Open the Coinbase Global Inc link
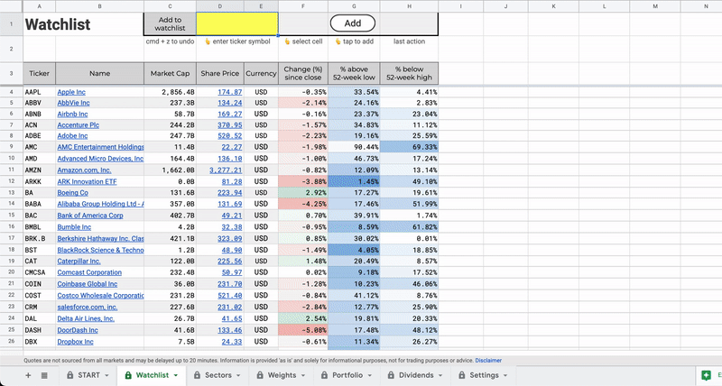The width and height of the screenshot is (722, 386). pos(88,284)
